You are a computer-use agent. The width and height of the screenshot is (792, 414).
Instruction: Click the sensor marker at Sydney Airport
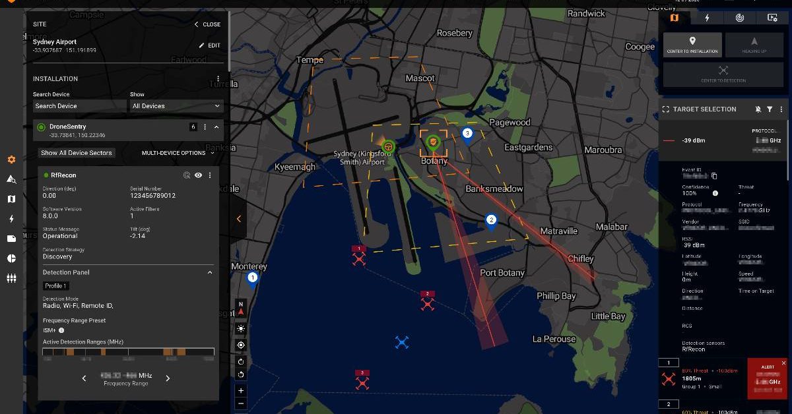pos(388,146)
